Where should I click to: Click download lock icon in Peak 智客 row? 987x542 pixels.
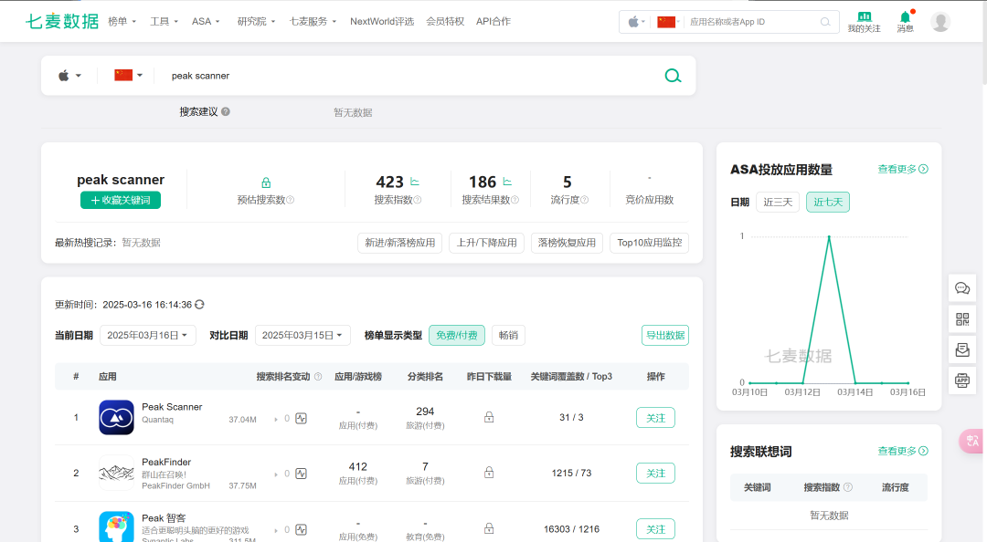tap(489, 528)
